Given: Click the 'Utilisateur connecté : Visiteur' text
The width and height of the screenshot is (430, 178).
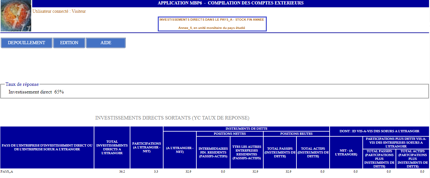Looking at the screenshot, I should tap(59, 11).
